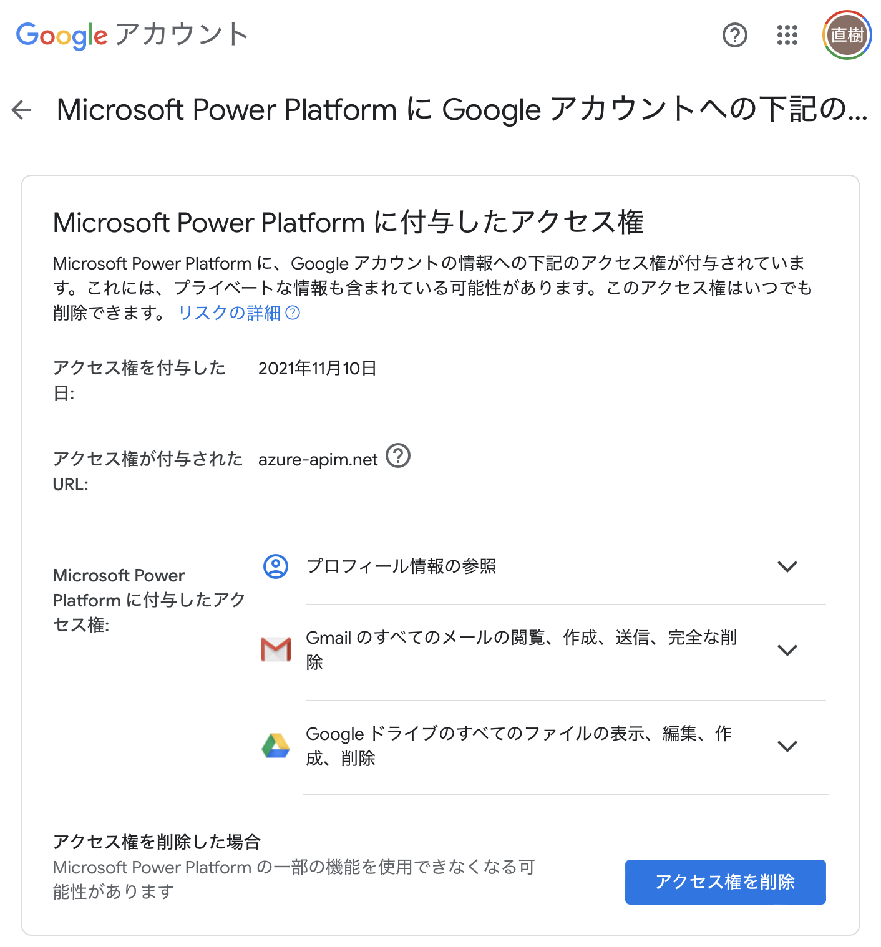The height and width of the screenshot is (947, 881).
Task: Open the リスクの詳細 link
Action: tap(231, 313)
